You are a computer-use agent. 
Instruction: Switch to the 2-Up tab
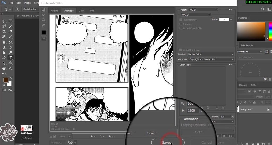coord(81,11)
